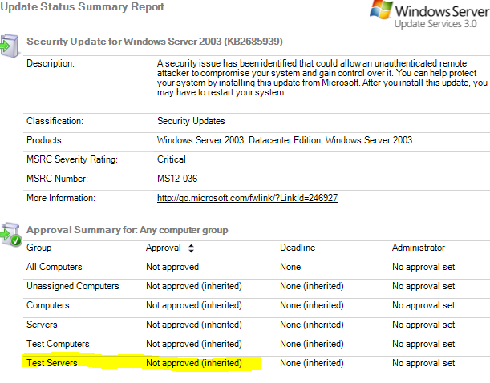The image size is (490, 383).
Task: Sort table by Approval column arrows
Action: pyautogui.click(x=191, y=248)
